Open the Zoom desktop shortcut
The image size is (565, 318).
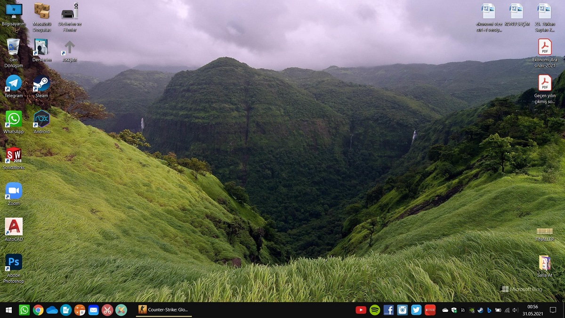click(x=14, y=191)
